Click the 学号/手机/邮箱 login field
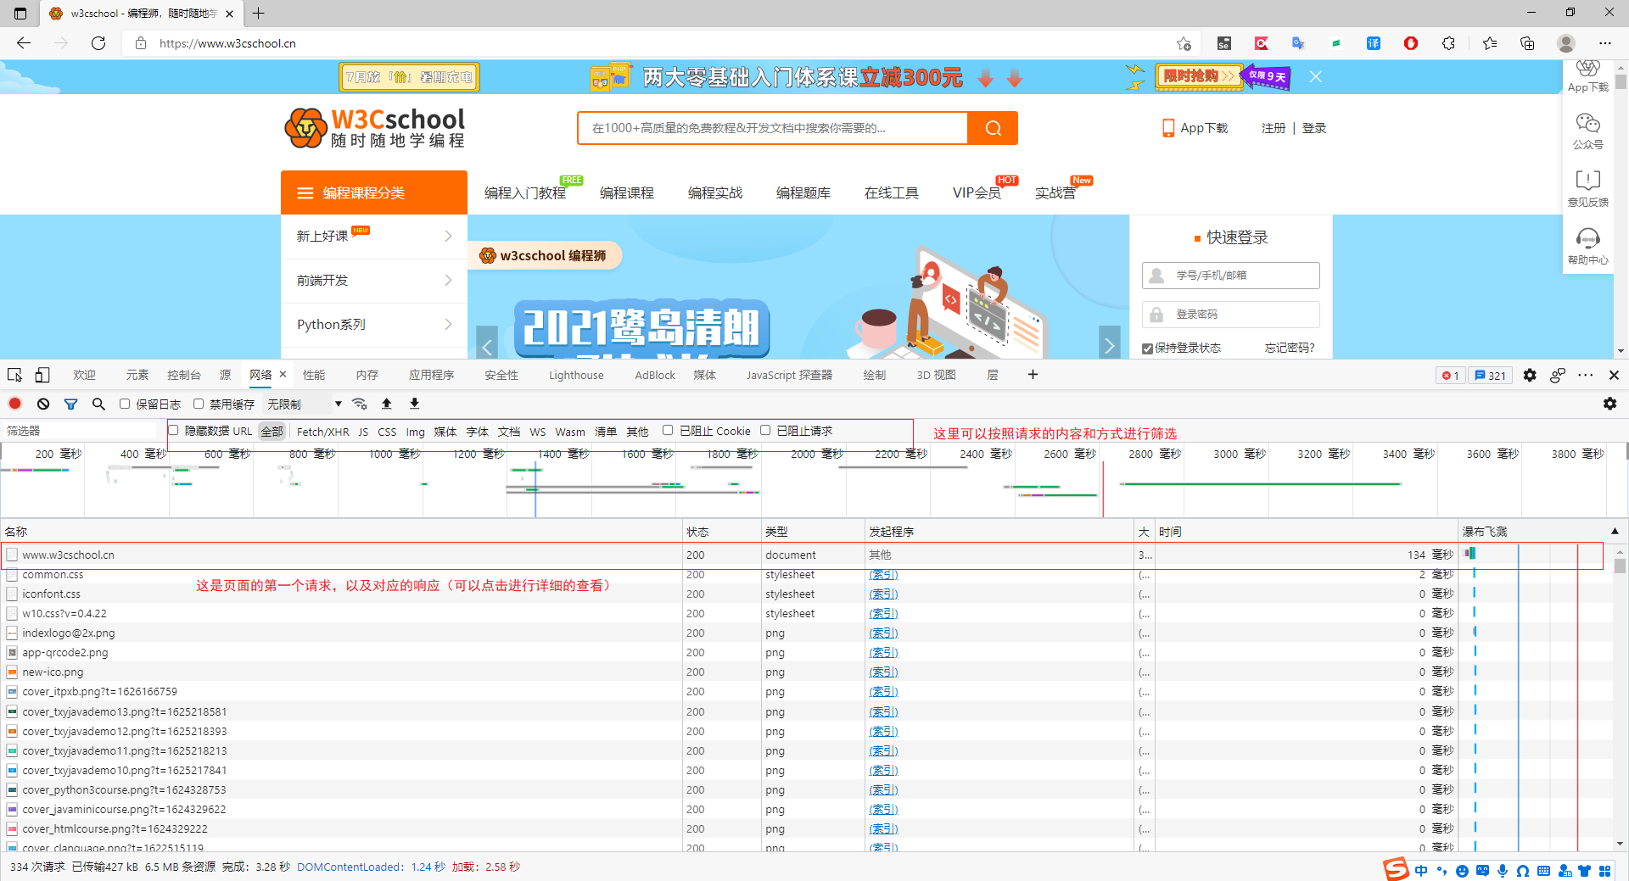The width and height of the screenshot is (1629, 881). 1230,276
